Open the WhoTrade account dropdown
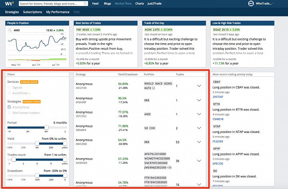This screenshot has width=288, height=189. pos(265,4)
